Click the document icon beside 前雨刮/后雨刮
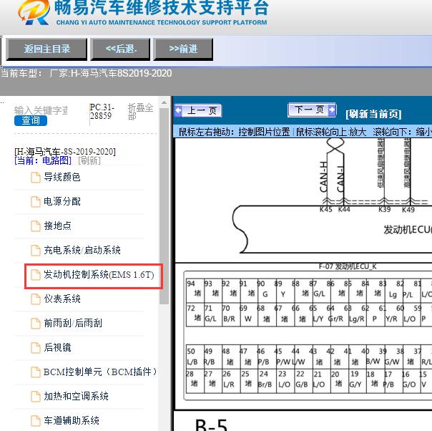This screenshot has width=432, height=431. (36, 324)
